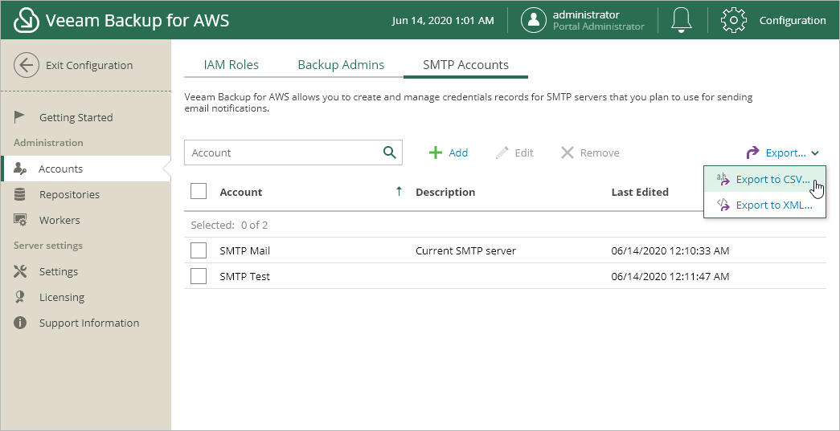Click the administrator user avatar icon
840x431 pixels.
click(x=534, y=20)
